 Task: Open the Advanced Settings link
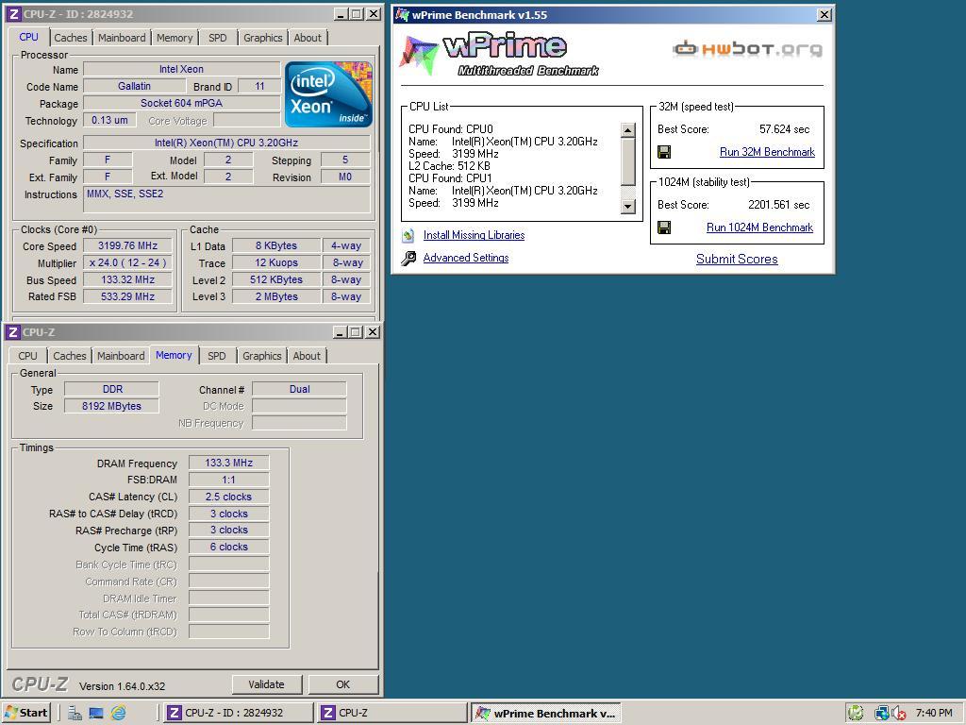pyautogui.click(x=466, y=258)
